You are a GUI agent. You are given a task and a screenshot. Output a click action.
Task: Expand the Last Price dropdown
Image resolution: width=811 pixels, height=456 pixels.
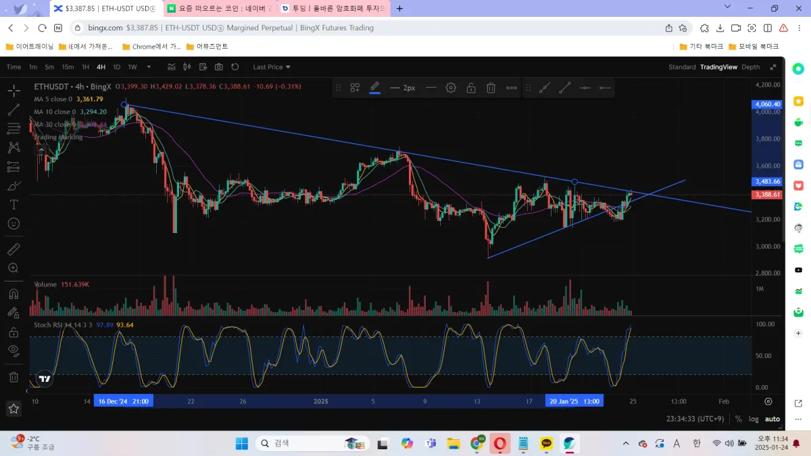(x=272, y=67)
